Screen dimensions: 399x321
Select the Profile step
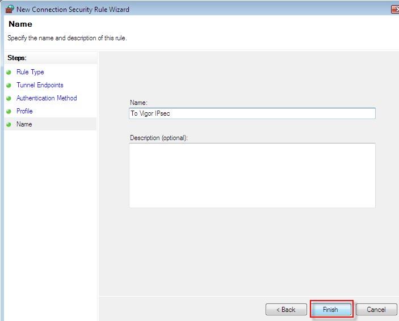24,111
